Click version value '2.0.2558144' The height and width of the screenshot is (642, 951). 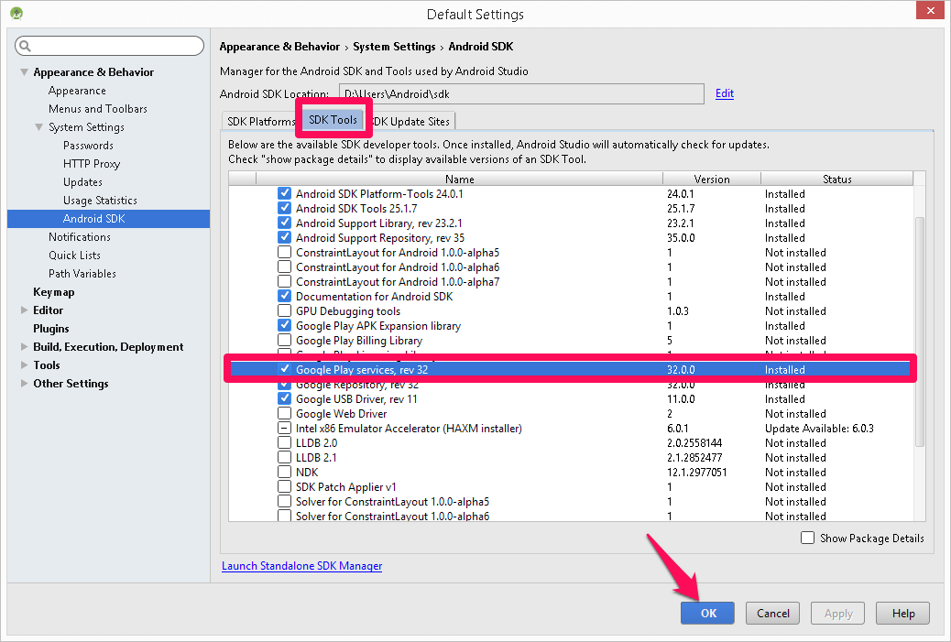tap(694, 442)
